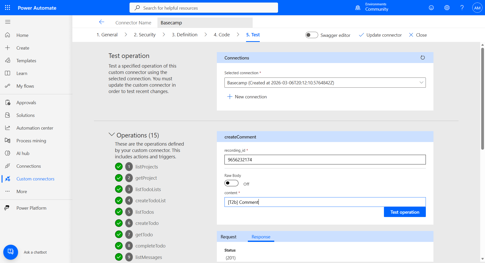Select the listTodoLists operation
The height and width of the screenshot is (263, 485).
click(148, 189)
